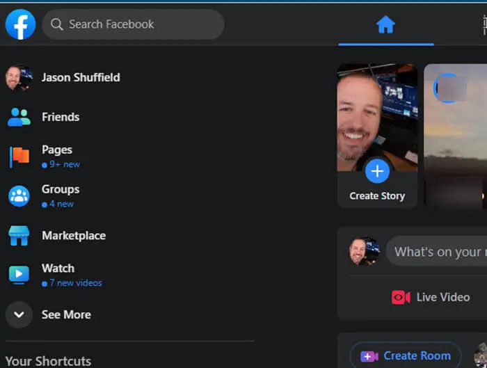
Task: Open Watch section
Action: point(58,269)
